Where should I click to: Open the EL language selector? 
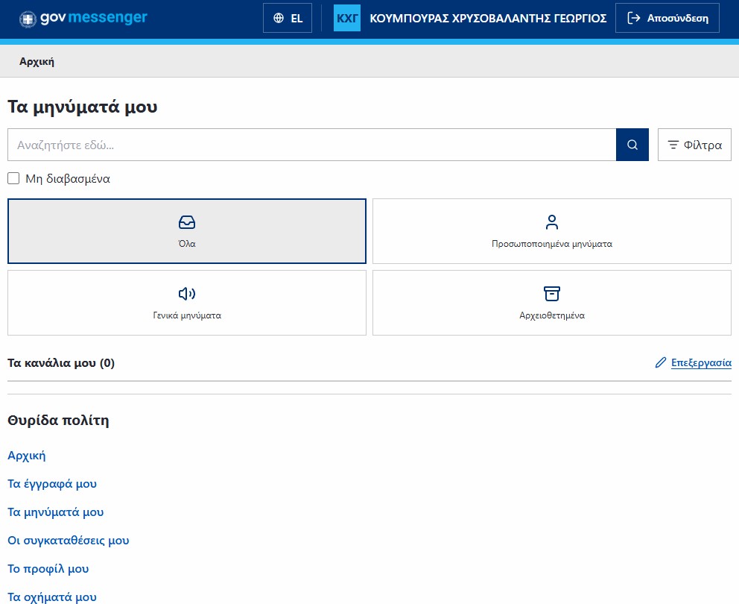click(288, 18)
